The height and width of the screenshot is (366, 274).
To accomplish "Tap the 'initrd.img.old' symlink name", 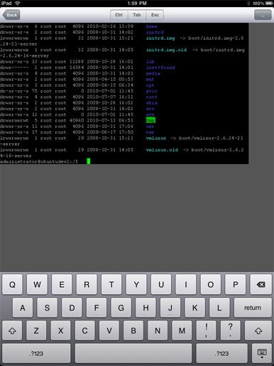I will pyautogui.click(x=166, y=50).
